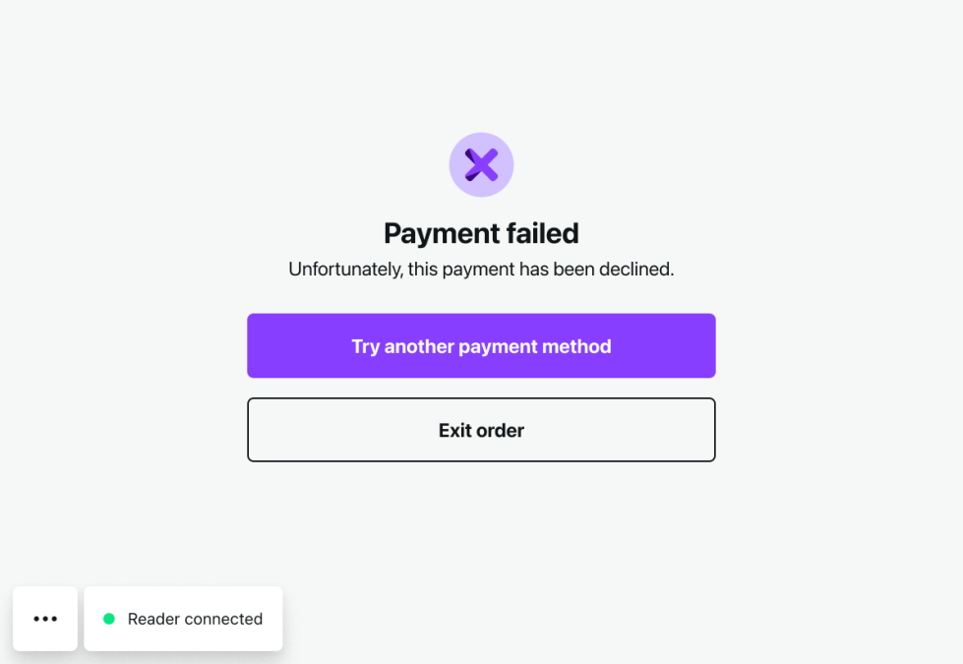963x664 pixels.
Task: Show more actions via the dots icon
Action: (45, 619)
